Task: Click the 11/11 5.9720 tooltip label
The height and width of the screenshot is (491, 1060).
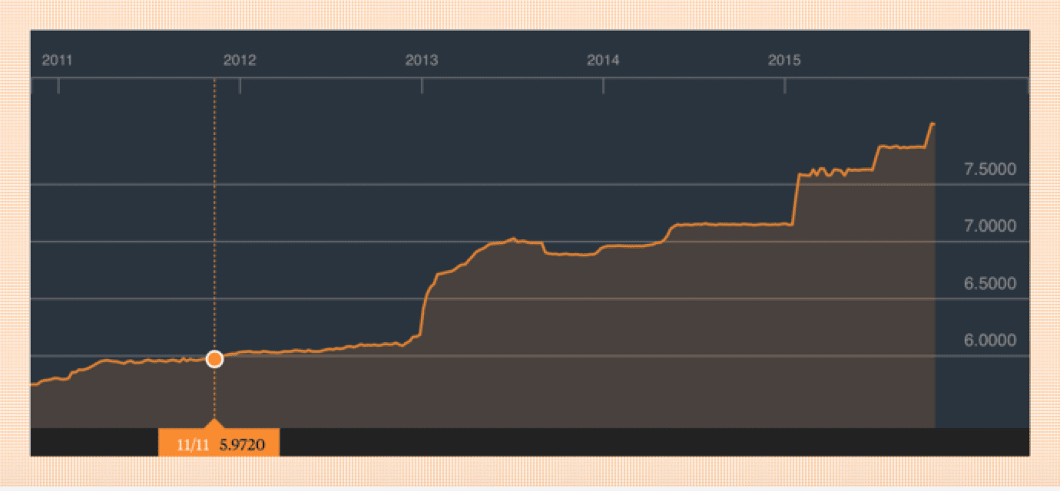Action: click(x=219, y=444)
